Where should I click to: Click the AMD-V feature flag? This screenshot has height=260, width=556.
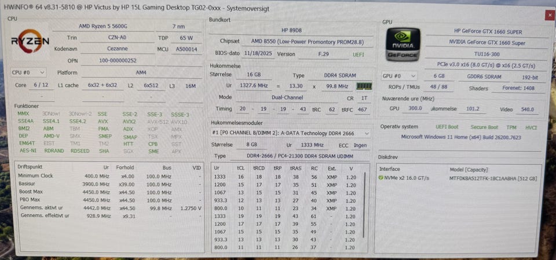tap(52, 136)
